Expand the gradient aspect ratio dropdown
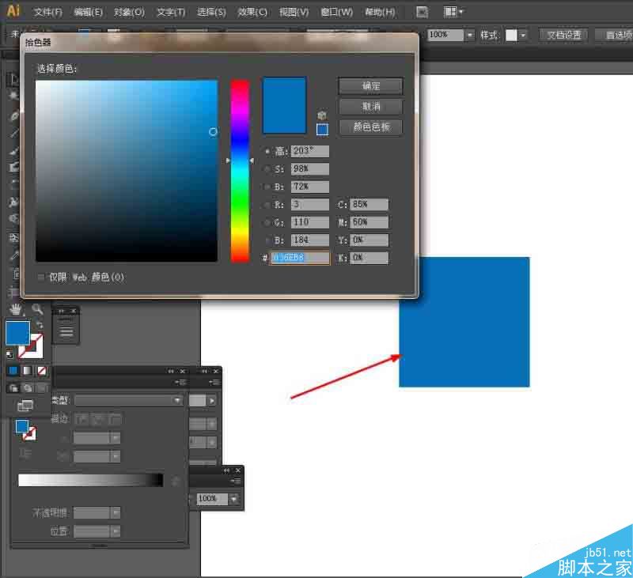Viewport: 633px width, 578px height. 116,456
